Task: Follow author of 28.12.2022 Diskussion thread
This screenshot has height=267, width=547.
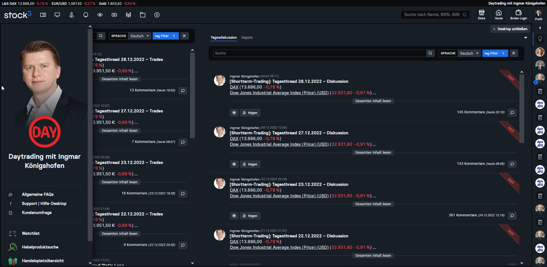Action: (x=250, y=113)
